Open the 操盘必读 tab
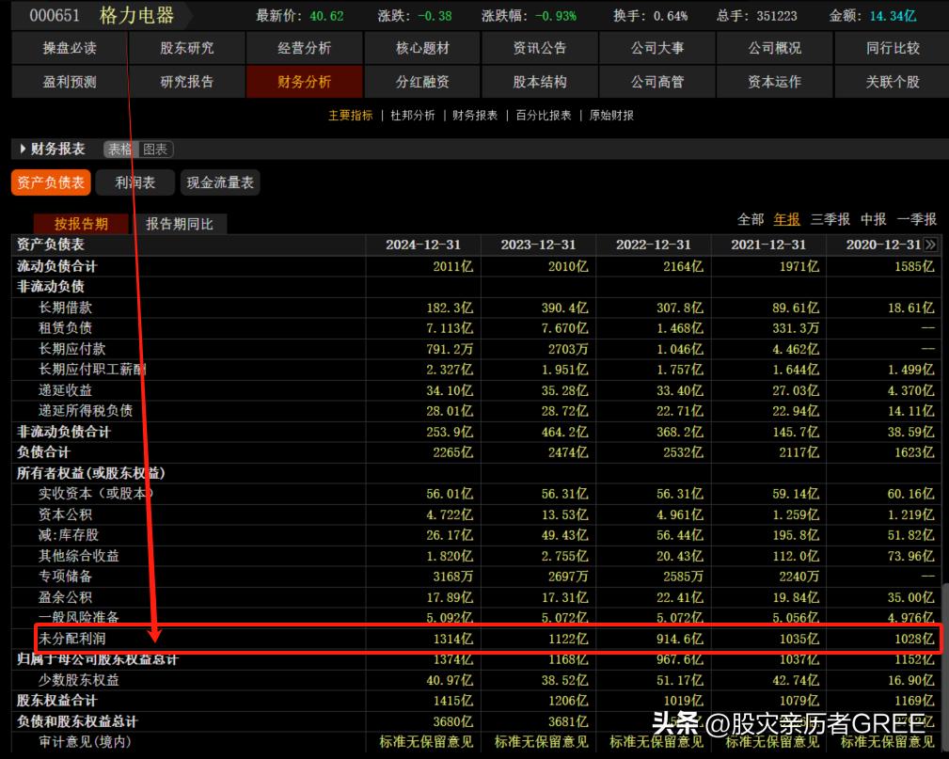Screen dimensions: 949x759 (x=70, y=48)
